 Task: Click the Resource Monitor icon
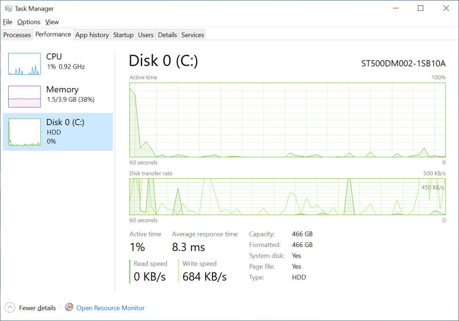pyautogui.click(x=69, y=307)
